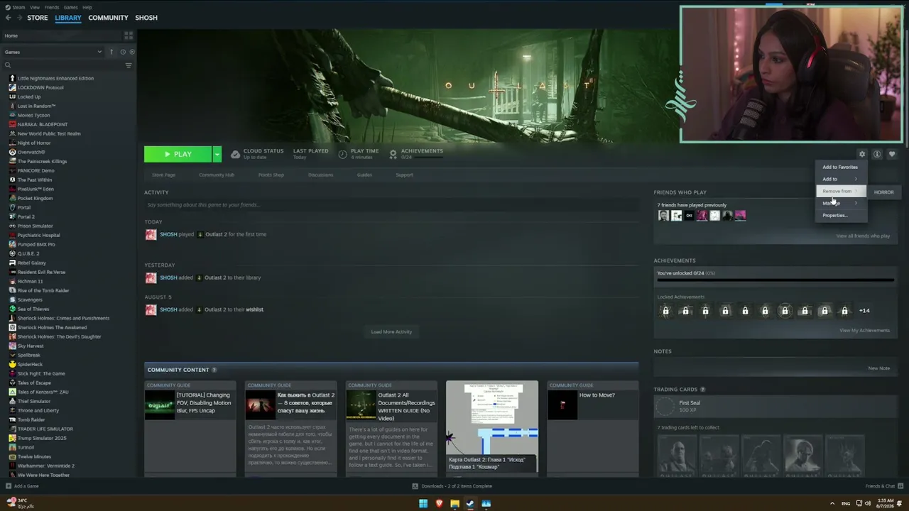Viewport: 909px width, 511px height.
Task: Click Add a Game button
Action: click(x=22, y=486)
